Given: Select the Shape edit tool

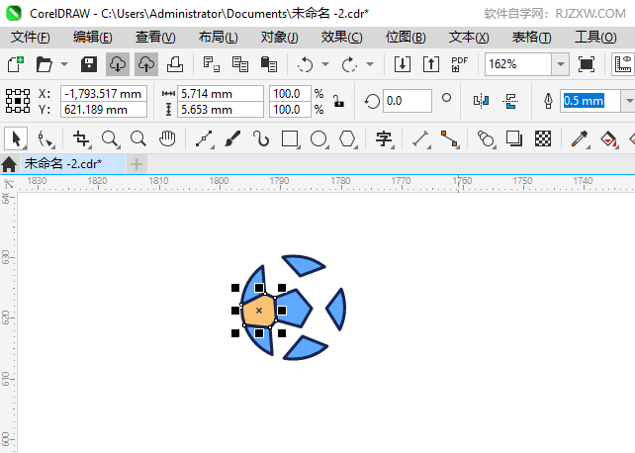Looking at the screenshot, I should click(x=45, y=138).
